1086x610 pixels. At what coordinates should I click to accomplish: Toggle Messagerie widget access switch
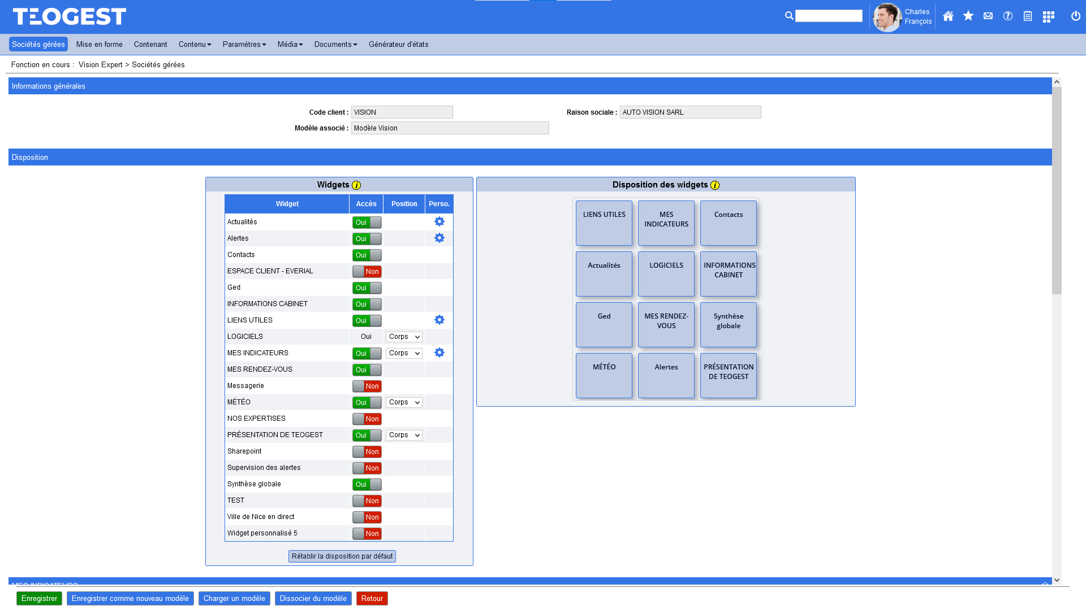367,386
